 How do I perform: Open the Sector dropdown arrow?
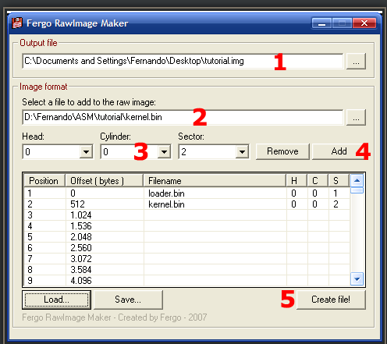[x=242, y=152]
